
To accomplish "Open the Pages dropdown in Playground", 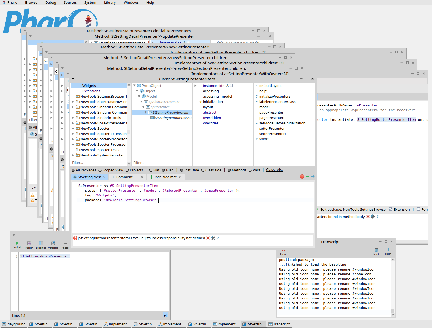I will pos(65,243).
